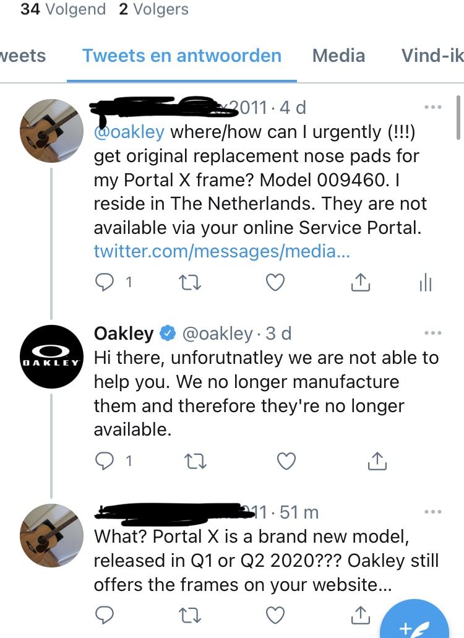Screen dimensions: 464x638
Task: Share Oakley's reply tweet
Action: pyautogui.click(x=377, y=460)
